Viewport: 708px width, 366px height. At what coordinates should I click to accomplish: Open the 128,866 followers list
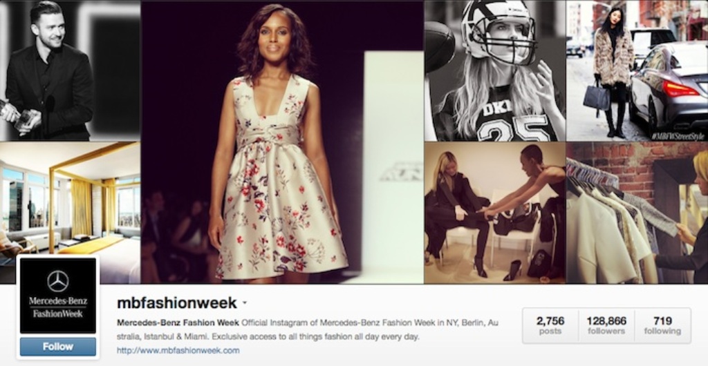(606, 325)
